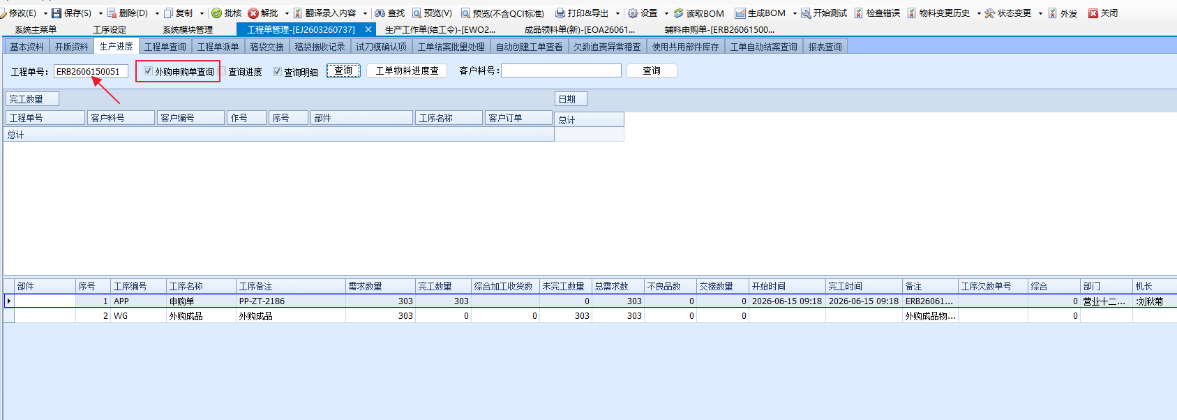
Task: Click the 需求数量 column header
Action: click(380, 286)
